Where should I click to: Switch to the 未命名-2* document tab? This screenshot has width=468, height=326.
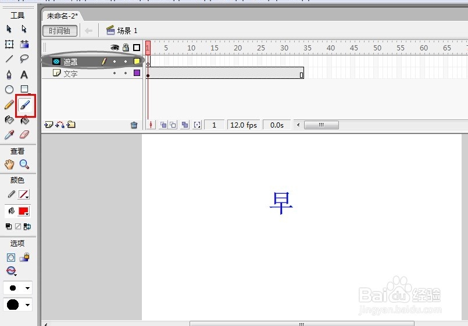[62, 16]
